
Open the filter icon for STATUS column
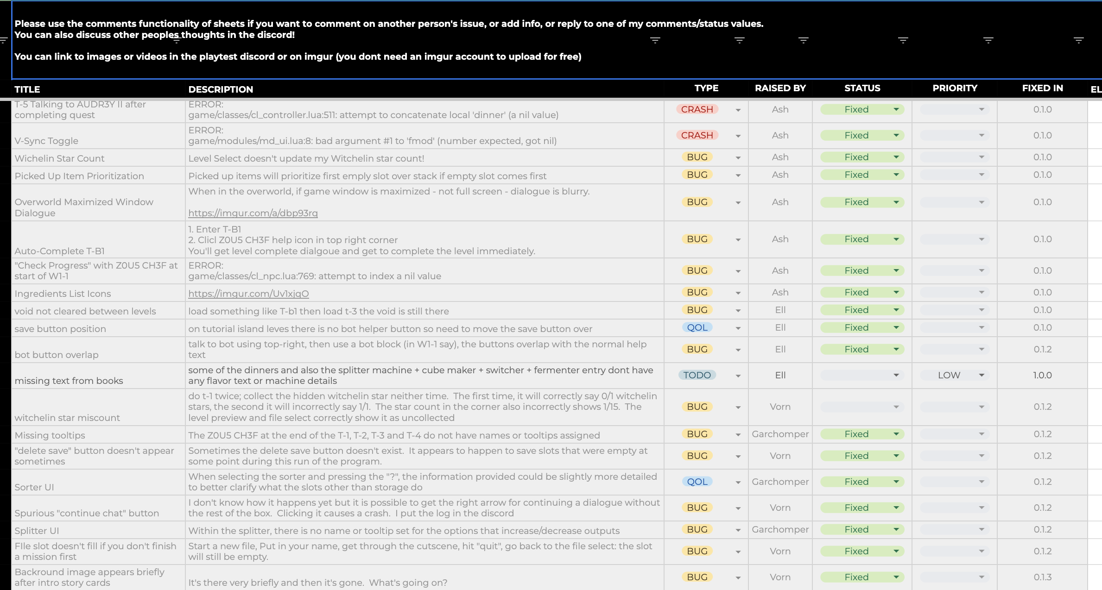tap(903, 40)
